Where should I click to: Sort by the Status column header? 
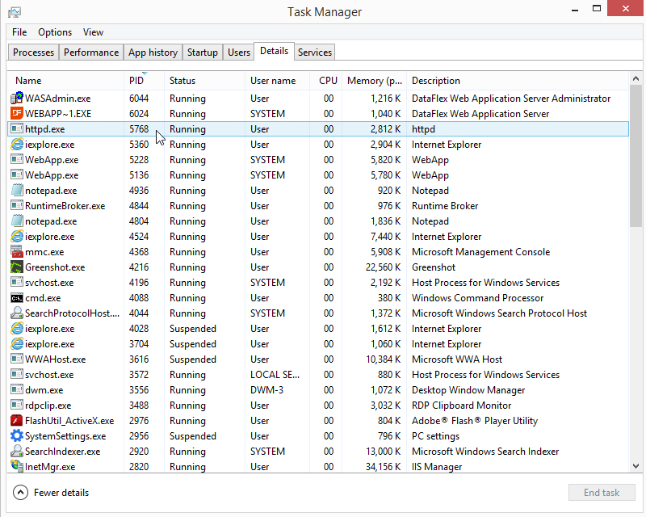point(204,81)
